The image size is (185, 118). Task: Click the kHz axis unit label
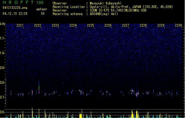click(3, 24)
